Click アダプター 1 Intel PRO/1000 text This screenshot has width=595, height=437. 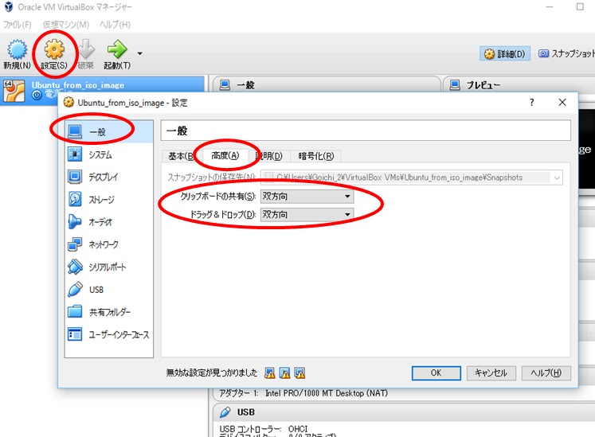click(x=303, y=393)
